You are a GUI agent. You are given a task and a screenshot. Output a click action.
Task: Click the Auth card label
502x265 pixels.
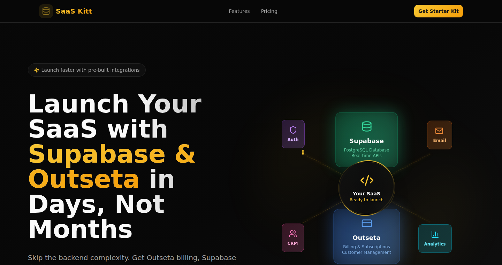293,140
